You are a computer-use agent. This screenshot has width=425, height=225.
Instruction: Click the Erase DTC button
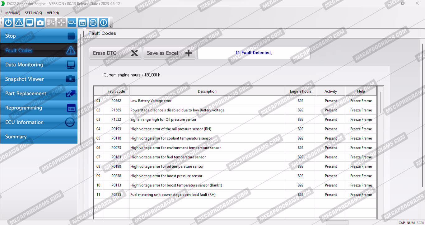[x=115, y=53]
